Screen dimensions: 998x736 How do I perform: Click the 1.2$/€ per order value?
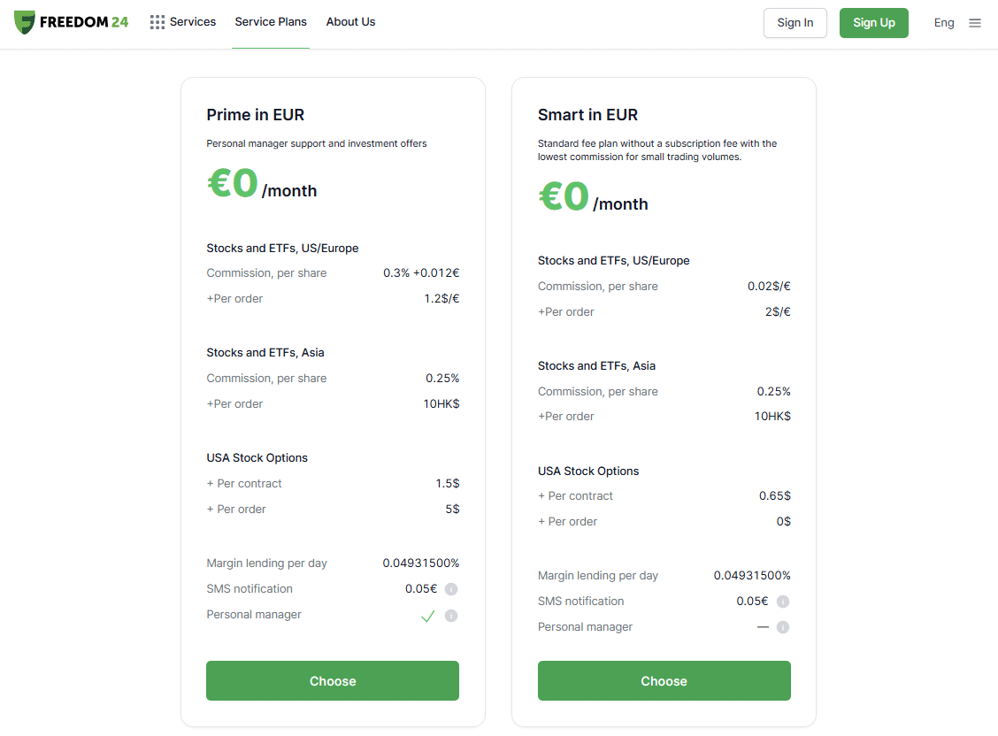click(x=441, y=298)
